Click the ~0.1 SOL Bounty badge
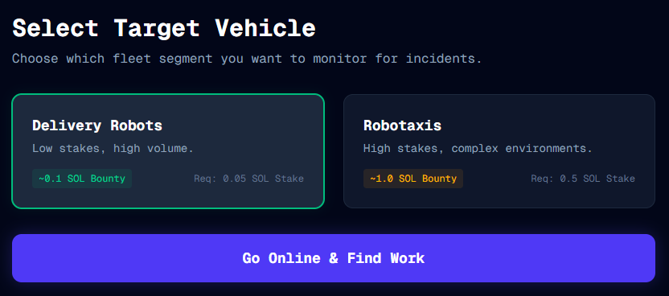This screenshot has width=669, height=296. coord(82,179)
